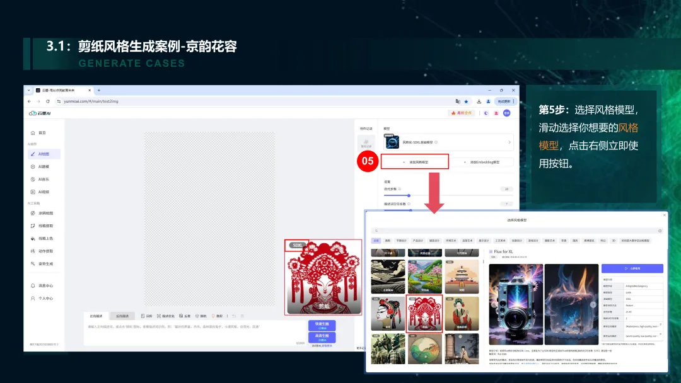This screenshot has width=681, height=383.
Task: Close the 云墨 browser tab
Action: tap(90, 90)
